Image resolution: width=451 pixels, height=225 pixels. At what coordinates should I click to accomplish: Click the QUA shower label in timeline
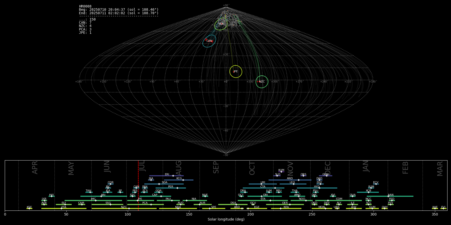tap(353, 195)
